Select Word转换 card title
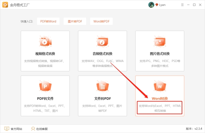This screenshot has width=205, height=133. click(x=160, y=99)
